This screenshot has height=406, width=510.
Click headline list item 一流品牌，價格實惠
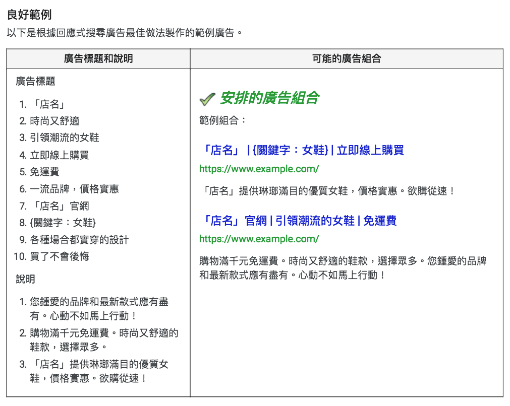coord(74,189)
